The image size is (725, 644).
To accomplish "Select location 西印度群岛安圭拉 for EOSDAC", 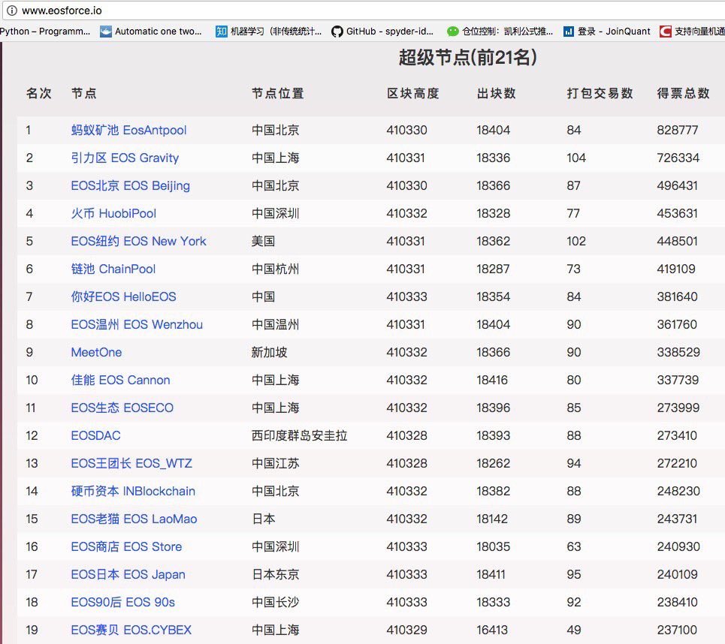I will 299,435.
